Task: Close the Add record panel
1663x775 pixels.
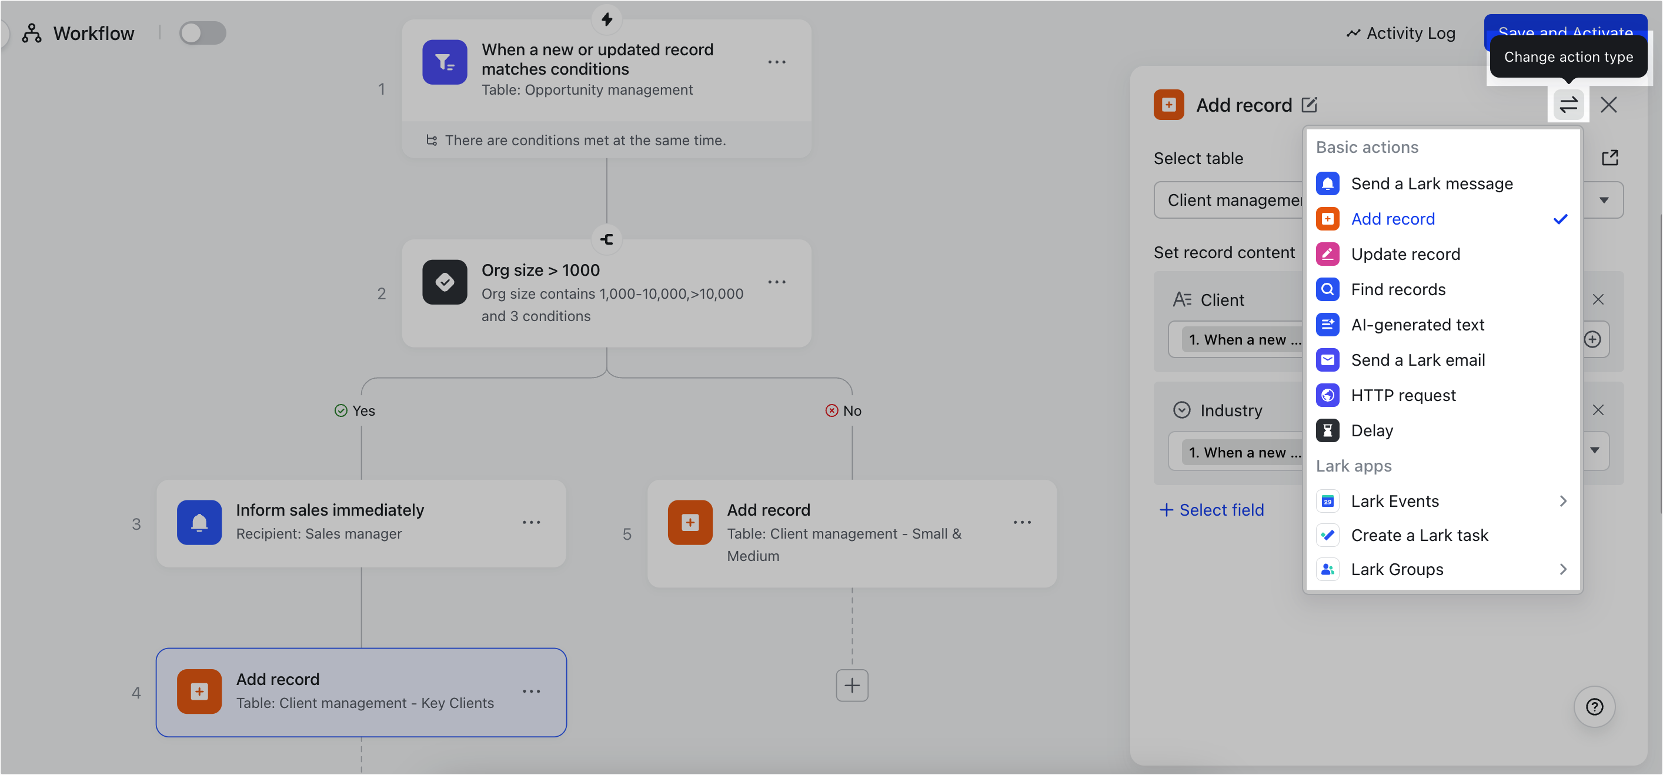Action: pos(1608,105)
